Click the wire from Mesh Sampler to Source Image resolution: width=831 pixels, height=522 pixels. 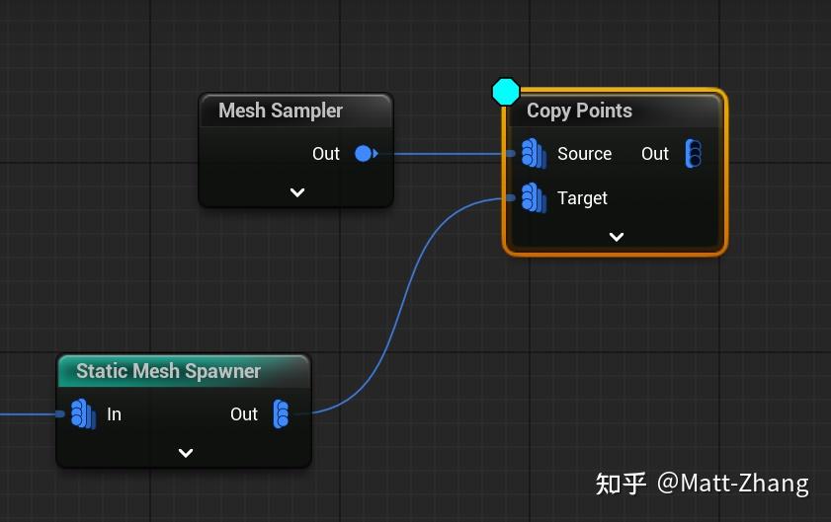[x=448, y=154]
